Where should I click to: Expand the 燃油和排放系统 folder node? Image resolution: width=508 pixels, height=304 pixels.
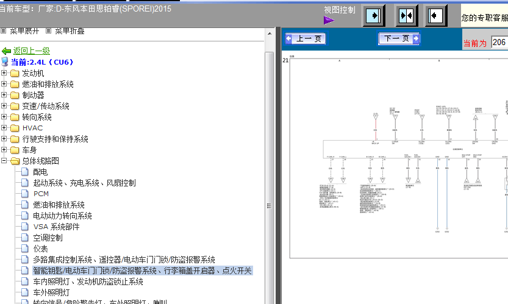pyautogui.click(x=4, y=84)
